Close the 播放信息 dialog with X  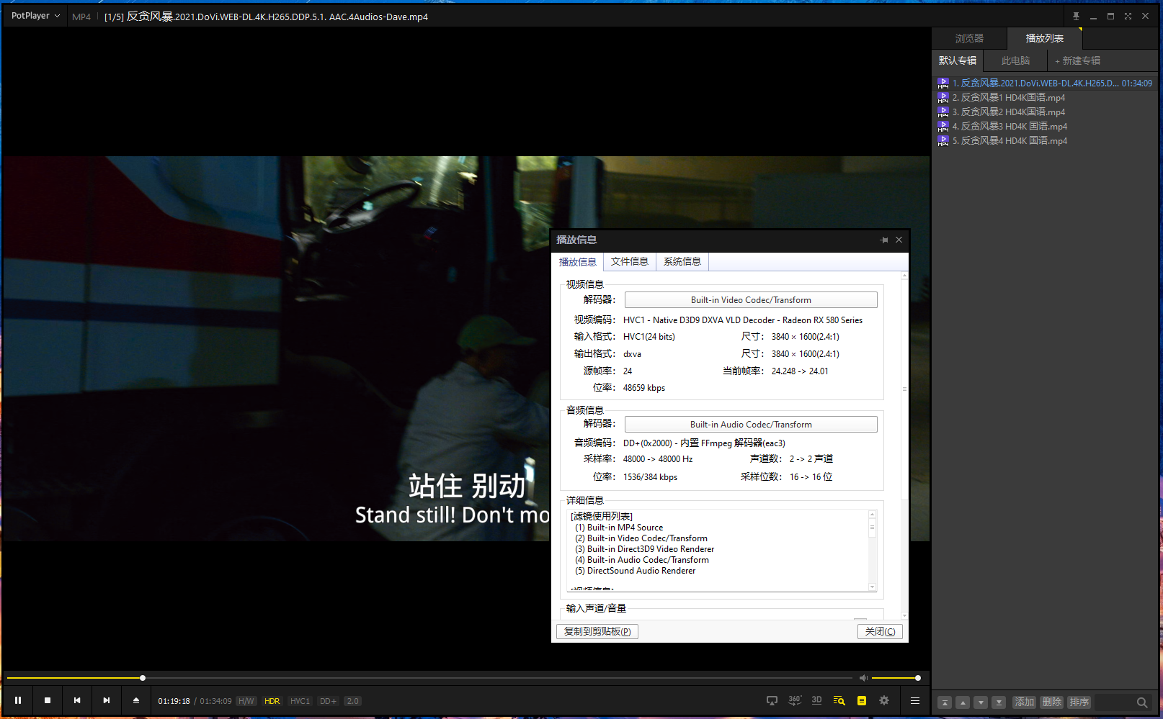pos(899,240)
